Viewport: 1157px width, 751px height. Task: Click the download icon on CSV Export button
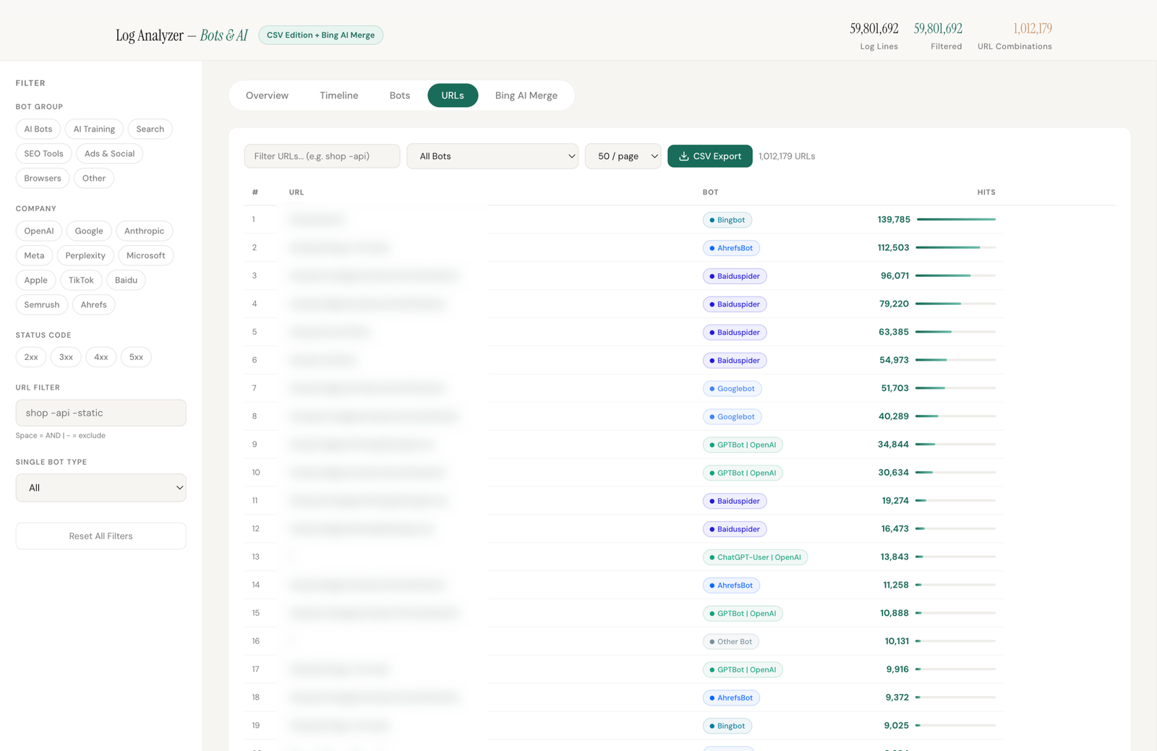click(683, 155)
